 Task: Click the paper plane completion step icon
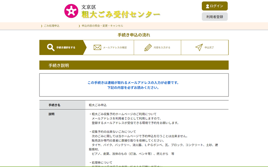[x=199, y=48]
